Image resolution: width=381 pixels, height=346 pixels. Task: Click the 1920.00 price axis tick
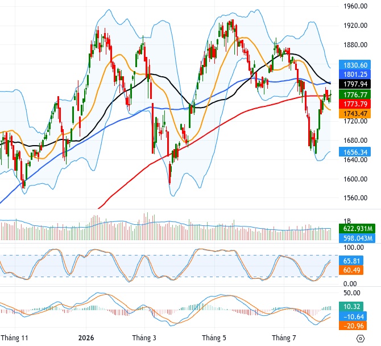[x=355, y=25]
